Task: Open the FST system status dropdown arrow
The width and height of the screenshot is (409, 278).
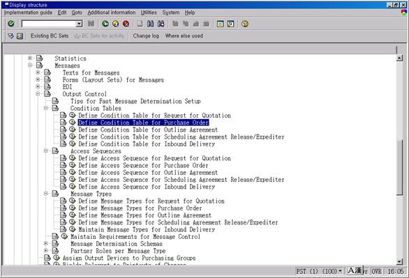Action: click(340, 271)
